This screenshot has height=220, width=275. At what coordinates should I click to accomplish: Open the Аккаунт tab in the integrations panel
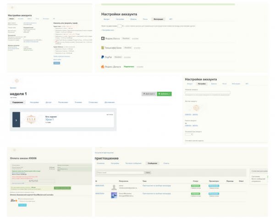pos(107,19)
